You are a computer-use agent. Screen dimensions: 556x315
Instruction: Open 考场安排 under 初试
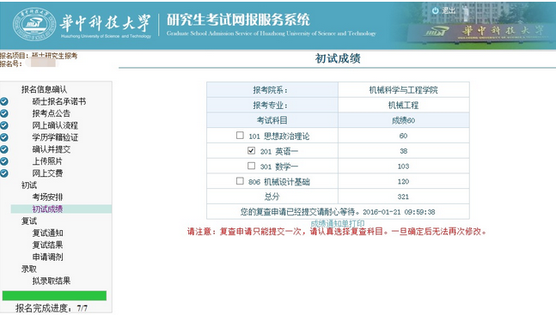[x=47, y=197]
